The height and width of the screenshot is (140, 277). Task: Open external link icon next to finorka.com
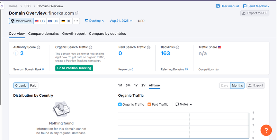[77, 13]
